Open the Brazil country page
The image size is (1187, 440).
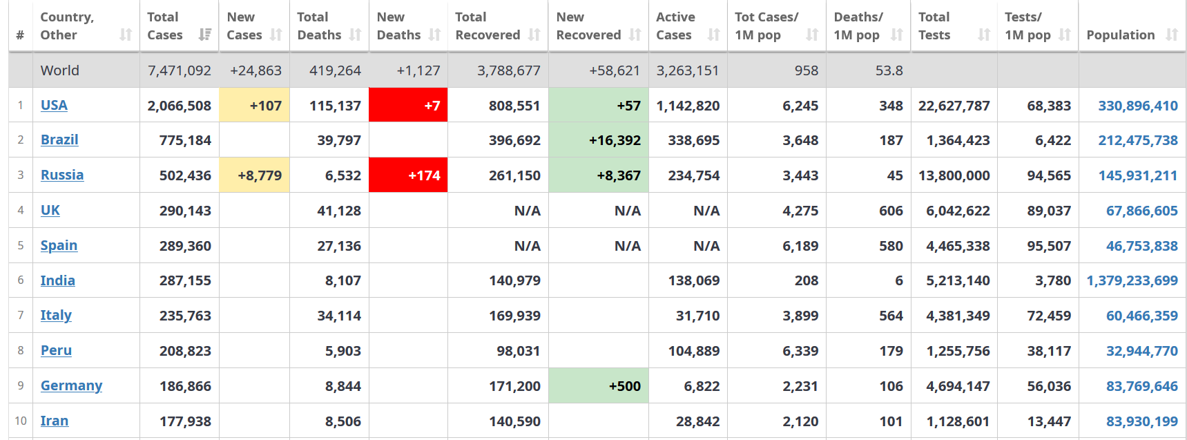59,140
